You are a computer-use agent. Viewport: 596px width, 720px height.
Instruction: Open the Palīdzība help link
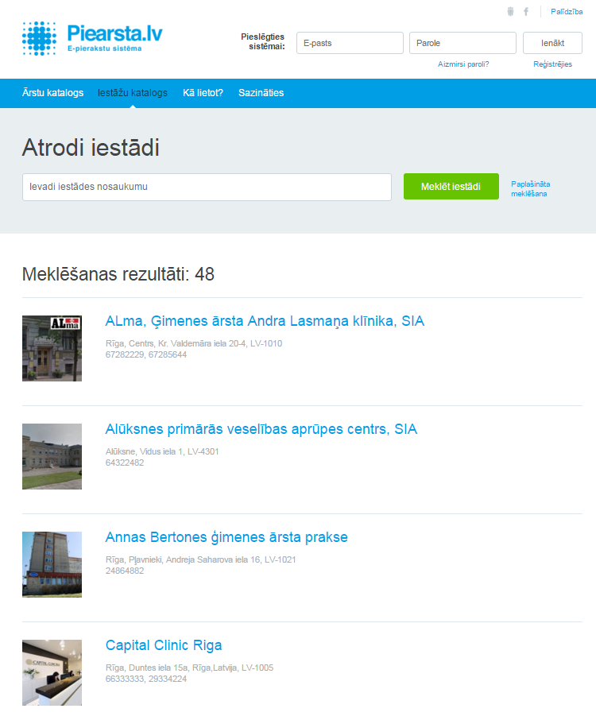click(x=567, y=12)
